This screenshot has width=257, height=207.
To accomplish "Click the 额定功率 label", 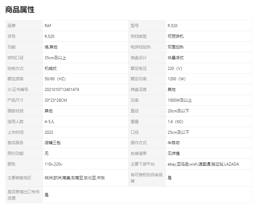I will (x=138, y=79).
